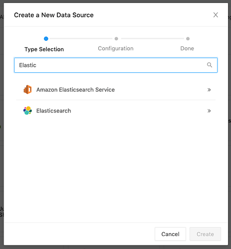Click the Amazon Elasticsearch Service orange logo
231x249 pixels.
click(27, 90)
